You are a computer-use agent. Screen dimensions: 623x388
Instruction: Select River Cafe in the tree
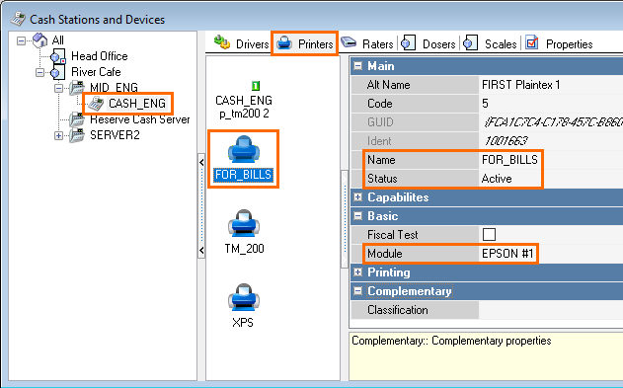pyautogui.click(x=96, y=72)
